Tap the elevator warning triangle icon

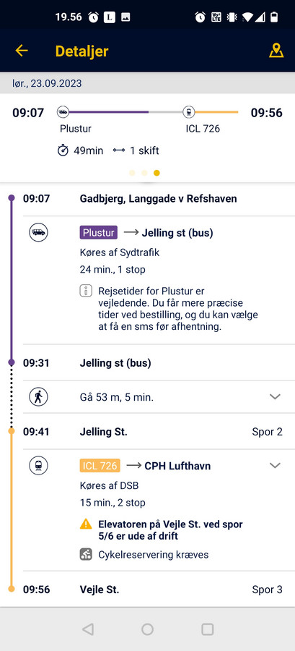click(x=86, y=524)
